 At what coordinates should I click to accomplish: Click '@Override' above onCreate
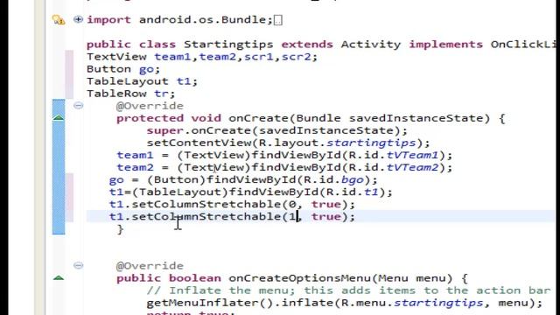pos(150,106)
